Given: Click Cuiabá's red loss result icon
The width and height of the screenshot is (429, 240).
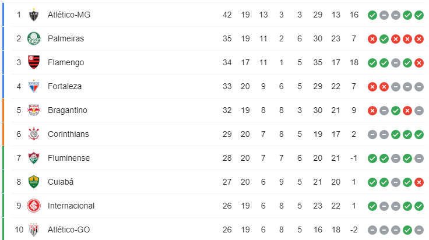Looking at the screenshot, I should pyautogui.click(x=419, y=182).
